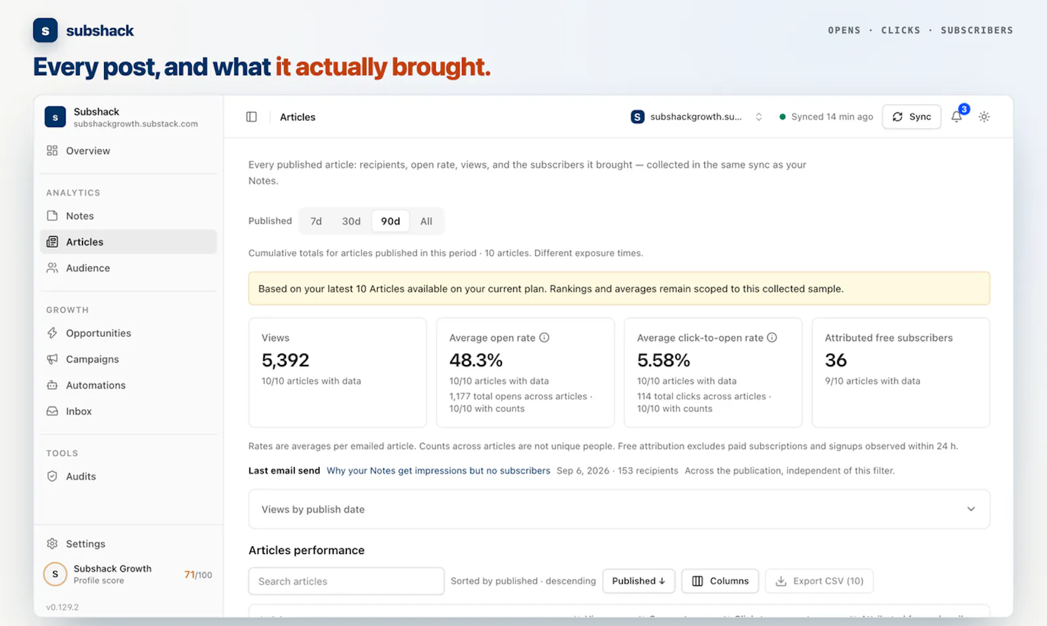The height and width of the screenshot is (626, 1047).
Task: Select the All published filter
Action: pyautogui.click(x=426, y=221)
